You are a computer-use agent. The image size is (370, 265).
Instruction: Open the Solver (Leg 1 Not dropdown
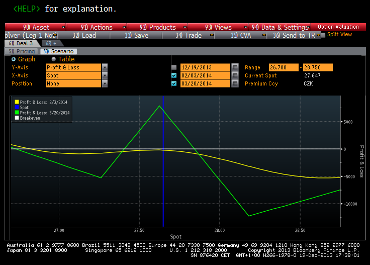point(31,35)
